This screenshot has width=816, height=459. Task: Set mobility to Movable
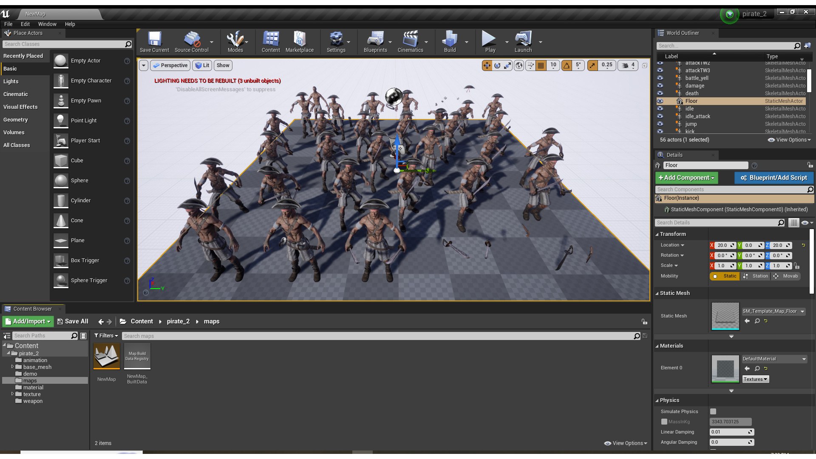[x=786, y=276]
